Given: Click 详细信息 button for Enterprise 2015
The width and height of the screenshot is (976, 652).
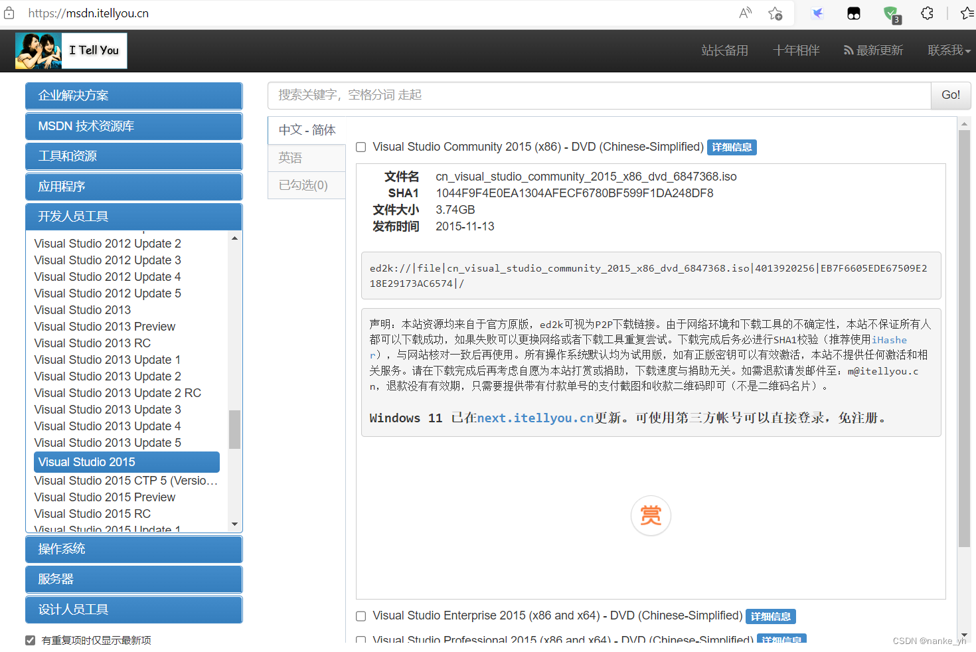Looking at the screenshot, I should tap(771, 616).
